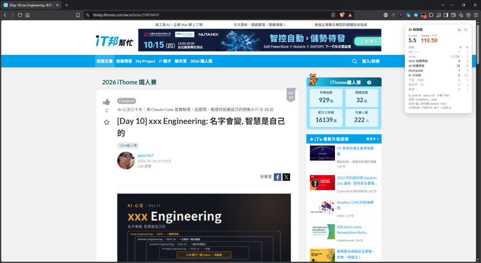
Task: Open the My Project nav tab
Action: click(146, 62)
